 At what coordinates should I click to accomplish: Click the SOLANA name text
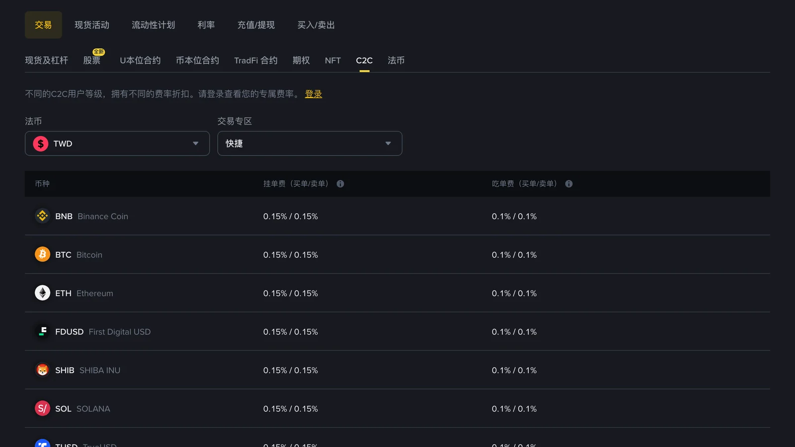93,409
